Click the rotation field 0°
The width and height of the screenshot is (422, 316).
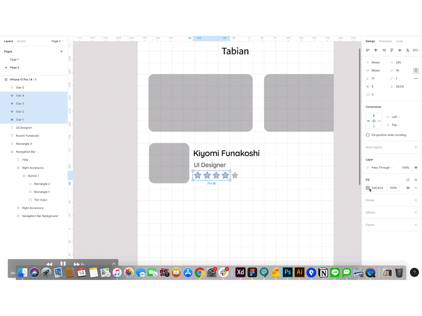coord(373,78)
